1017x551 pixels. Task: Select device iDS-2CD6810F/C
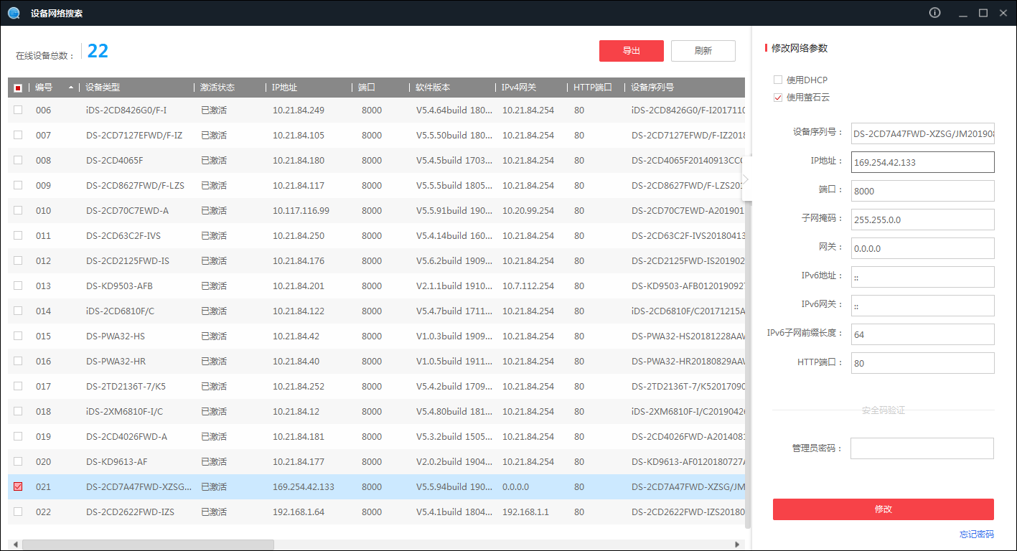(120, 311)
